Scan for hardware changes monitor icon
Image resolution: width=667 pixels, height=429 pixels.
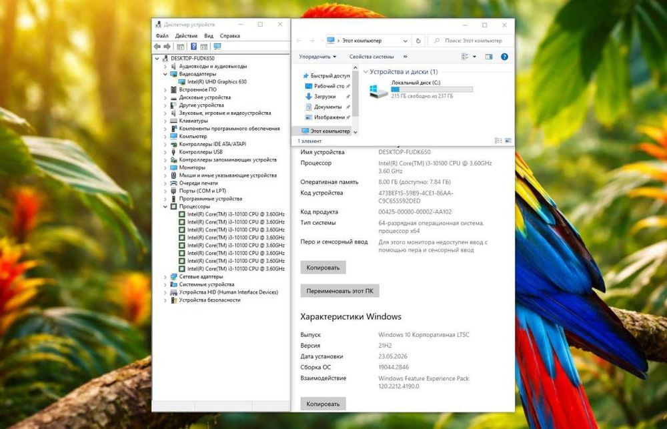point(217,47)
